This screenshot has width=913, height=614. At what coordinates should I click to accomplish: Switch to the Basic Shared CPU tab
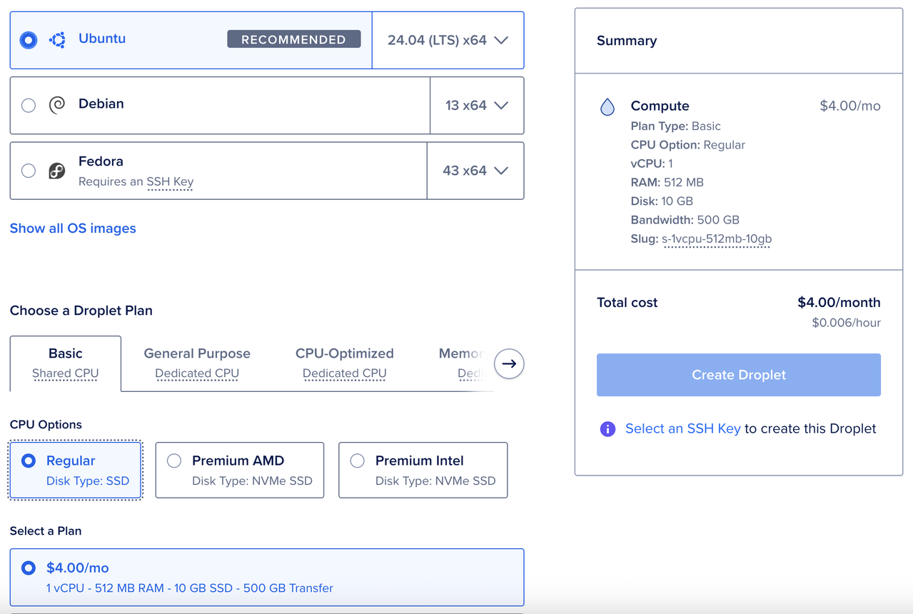tap(66, 363)
